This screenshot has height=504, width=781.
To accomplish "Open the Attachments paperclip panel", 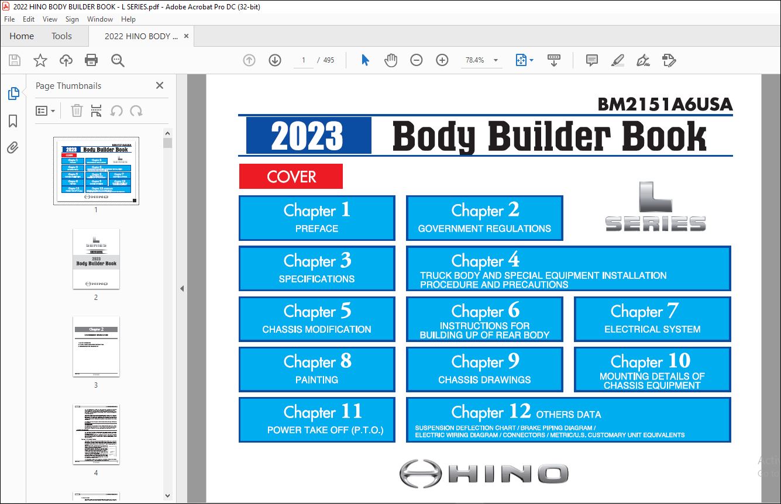I will point(13,147).
